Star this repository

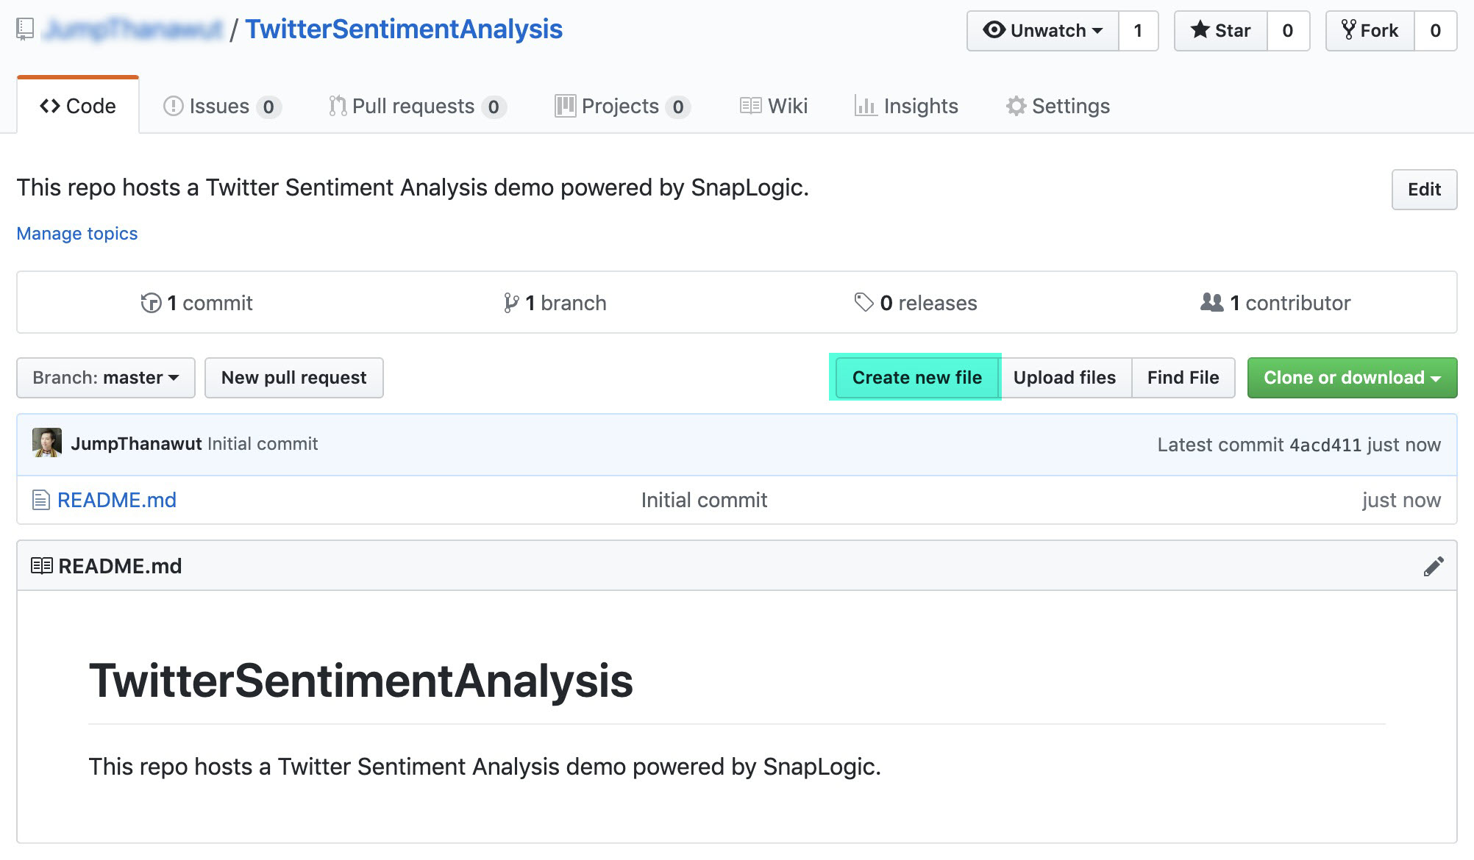pyautogui.click(x=1221, y=31)
